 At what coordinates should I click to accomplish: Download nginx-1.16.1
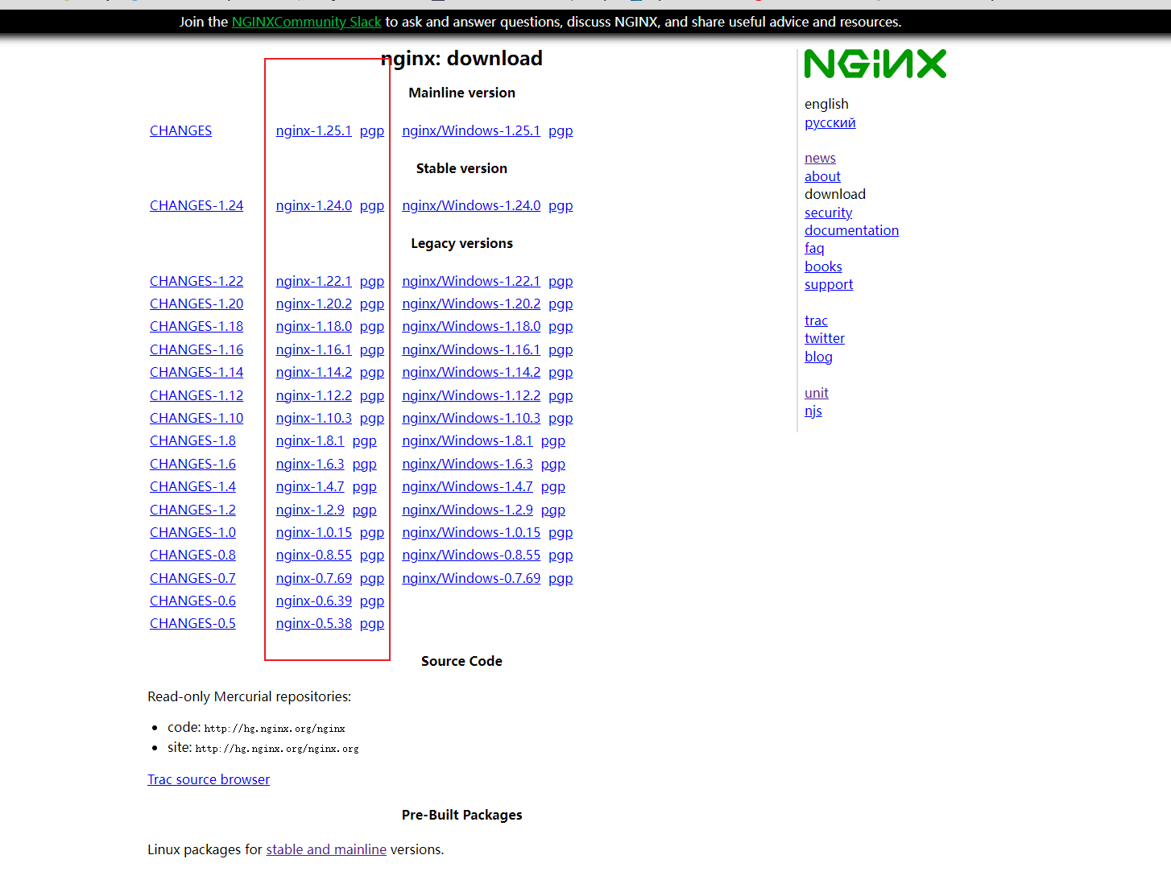point(313,349)
